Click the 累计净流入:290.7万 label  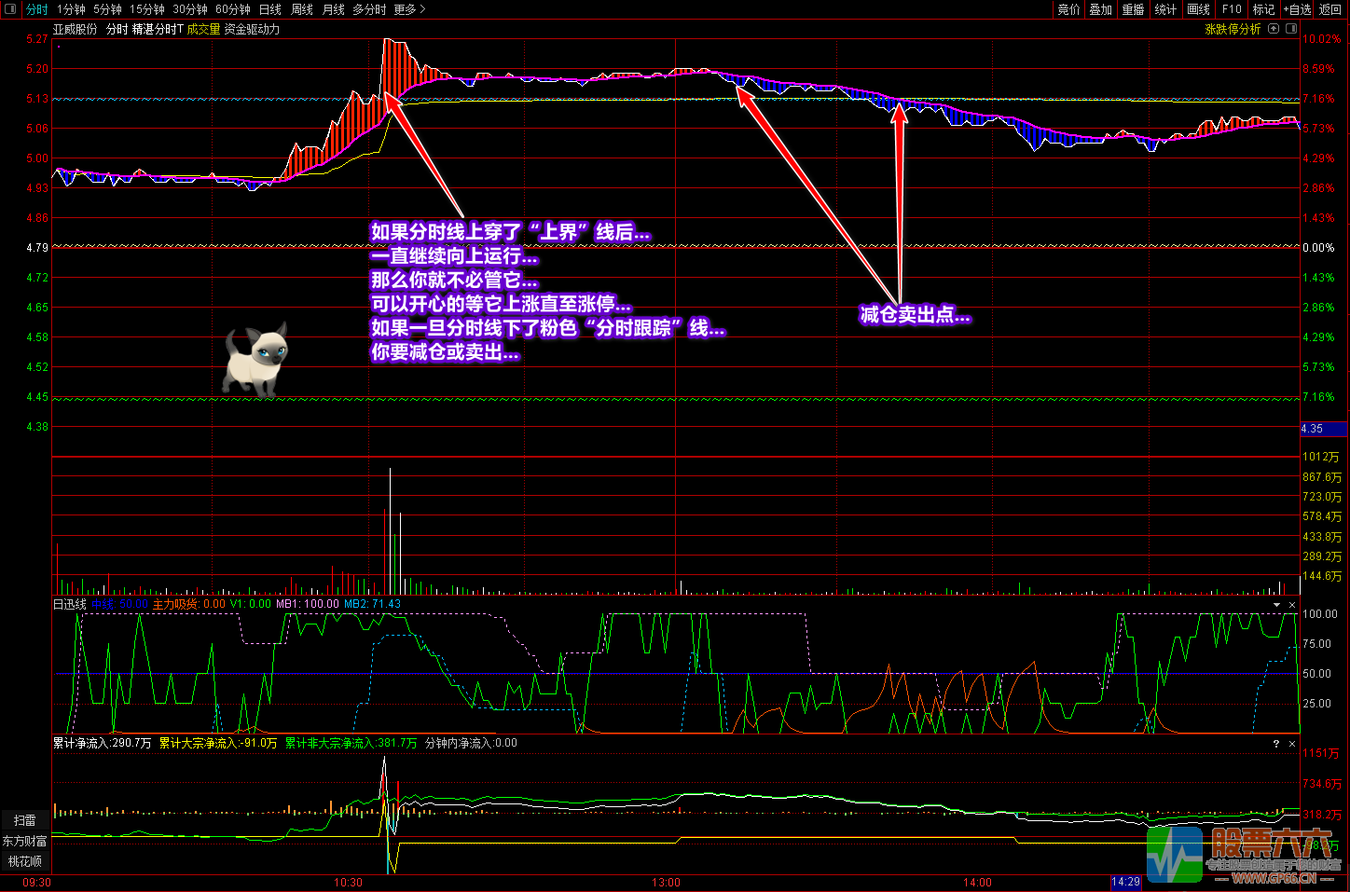point(103,743)
